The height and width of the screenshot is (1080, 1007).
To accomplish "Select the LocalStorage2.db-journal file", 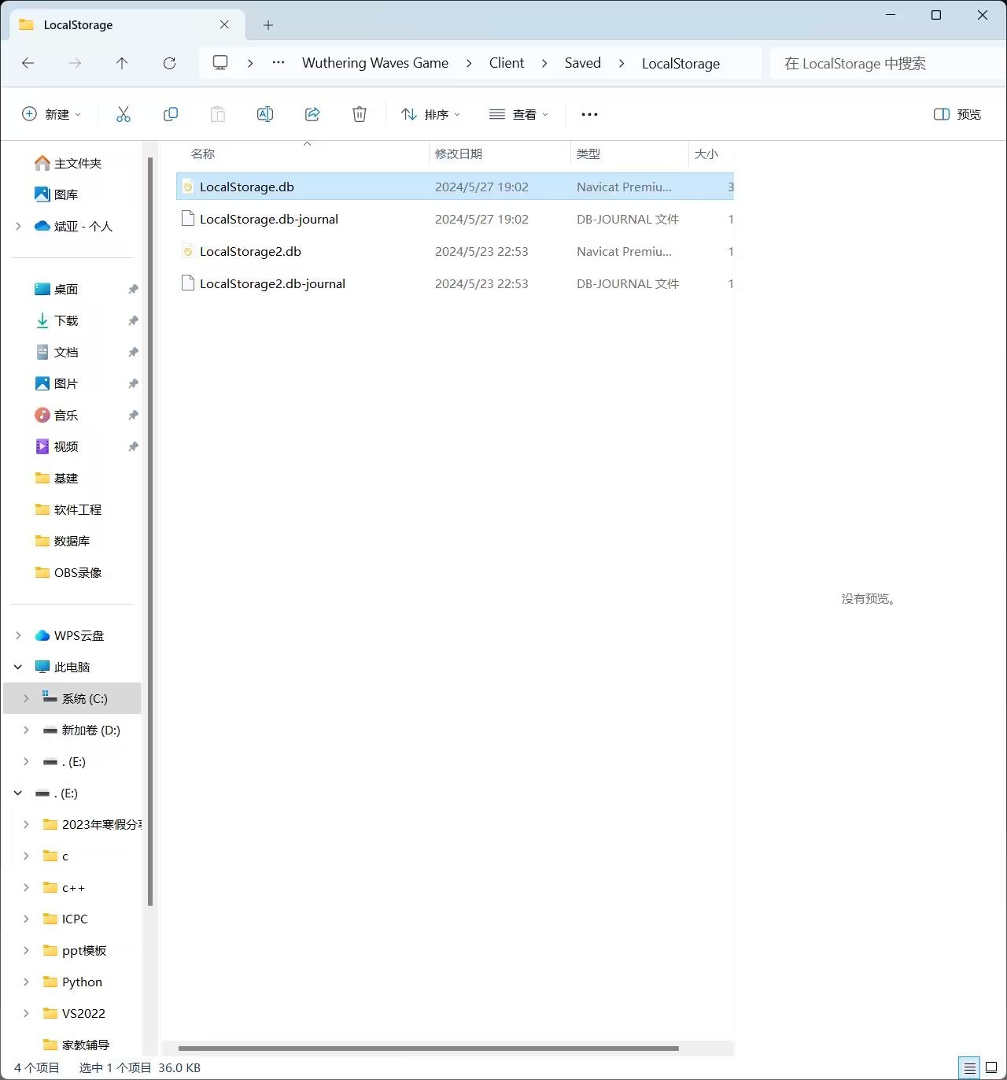I will click(x=455, y=283).
